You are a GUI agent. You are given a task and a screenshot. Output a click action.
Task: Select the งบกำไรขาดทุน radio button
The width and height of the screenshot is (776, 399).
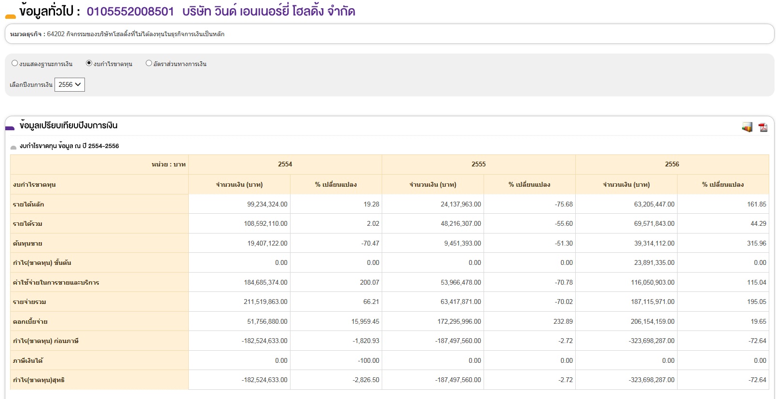click(89, 63)
